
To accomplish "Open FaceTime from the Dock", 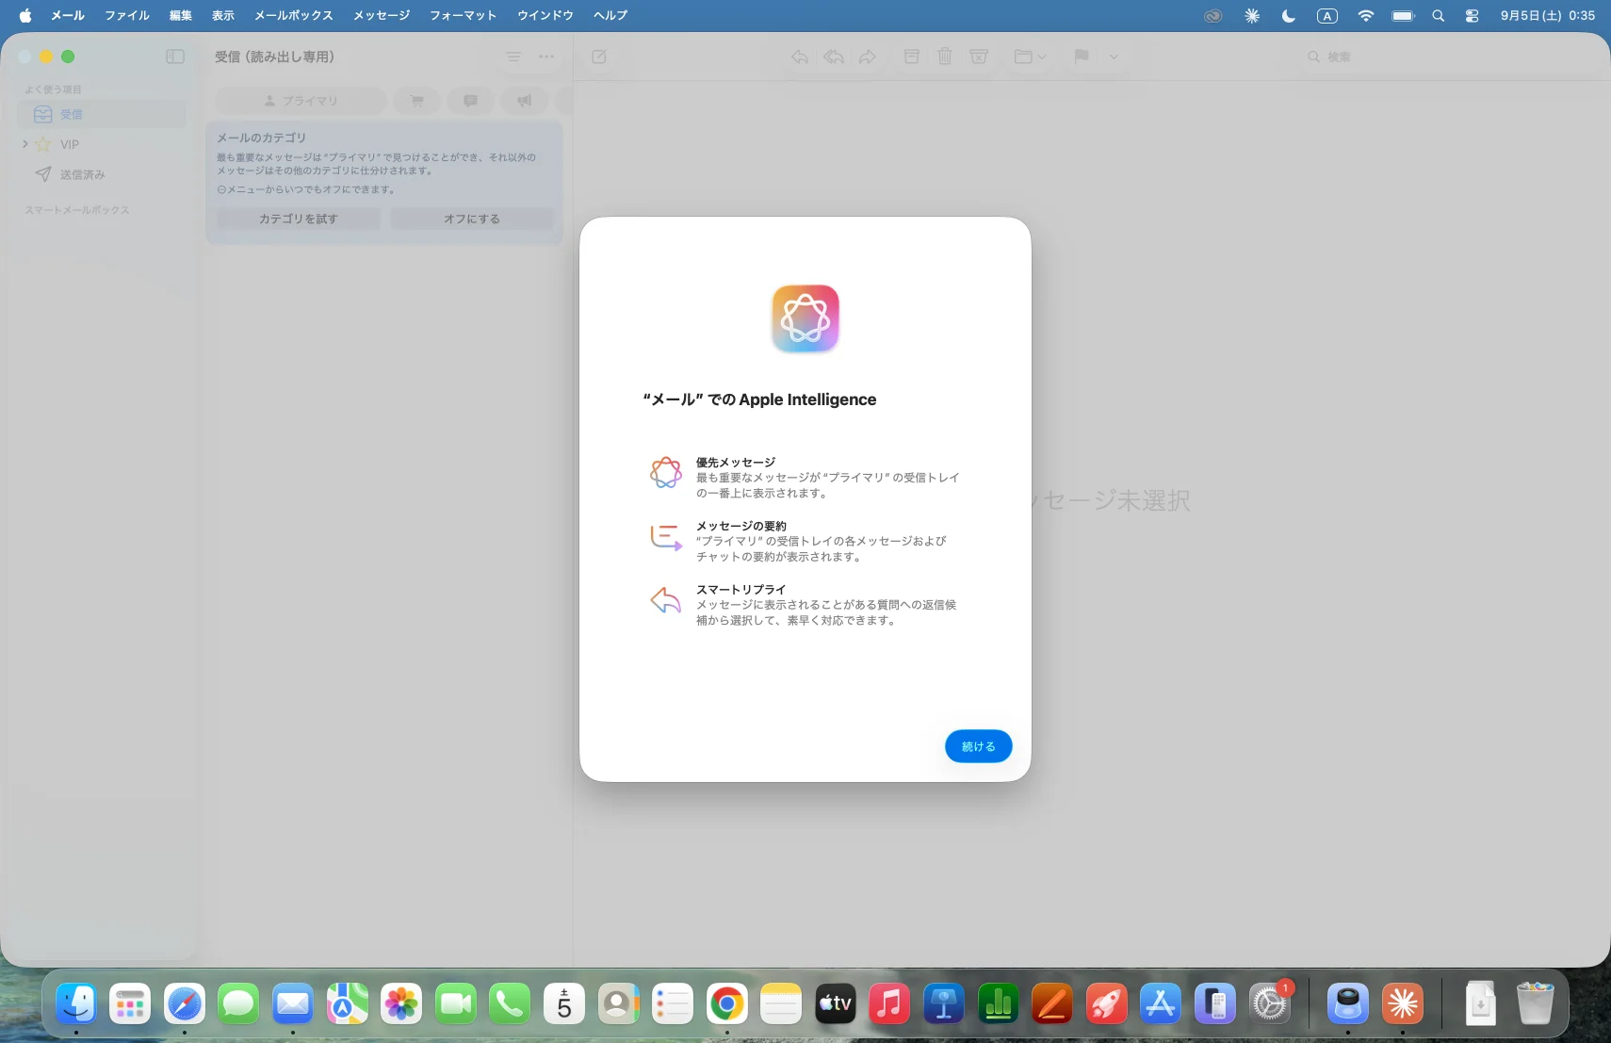I will click(x=456, y=1003).
